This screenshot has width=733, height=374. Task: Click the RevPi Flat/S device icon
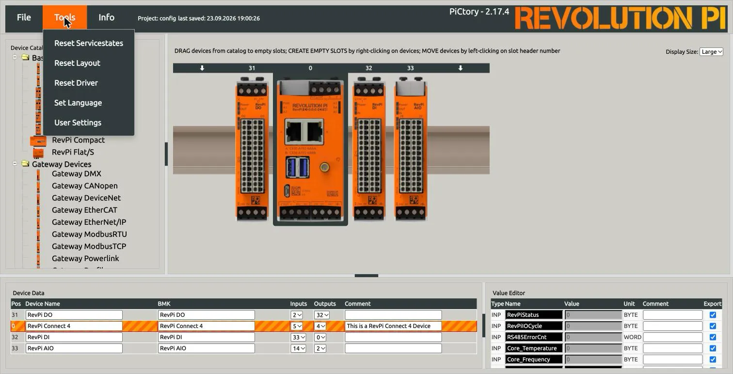point(38,153)
